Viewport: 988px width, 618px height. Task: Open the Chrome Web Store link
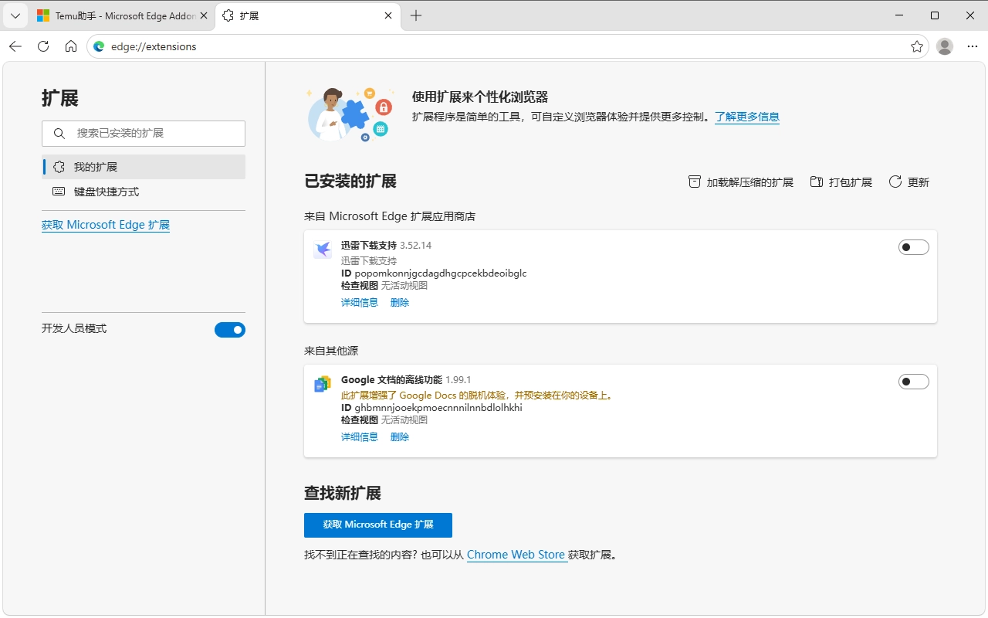coord(516,555)
